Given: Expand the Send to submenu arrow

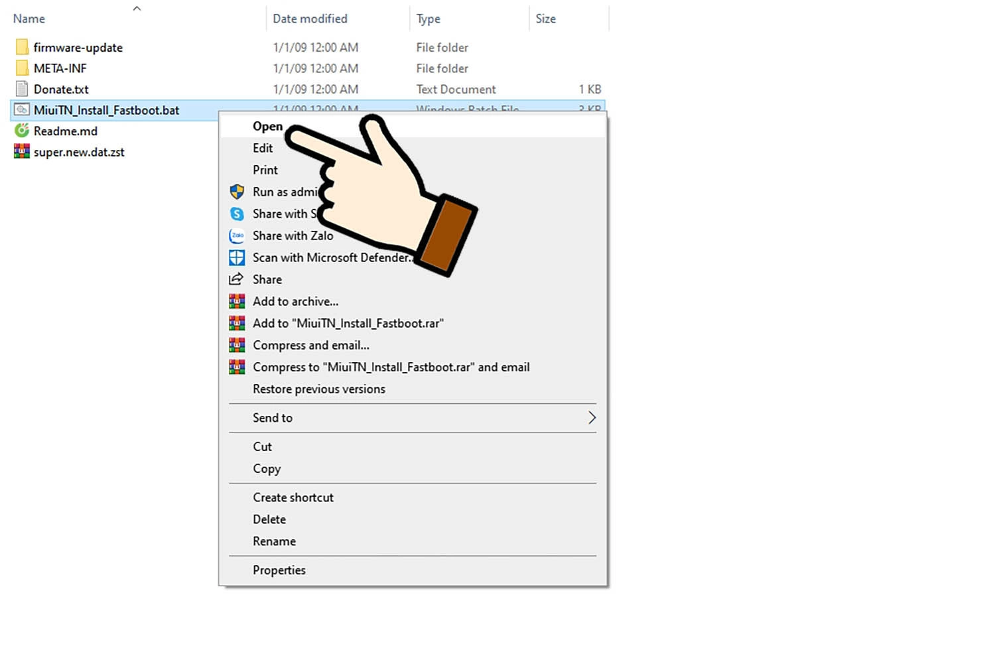Looking at the screenshot, I should [592, 418].
